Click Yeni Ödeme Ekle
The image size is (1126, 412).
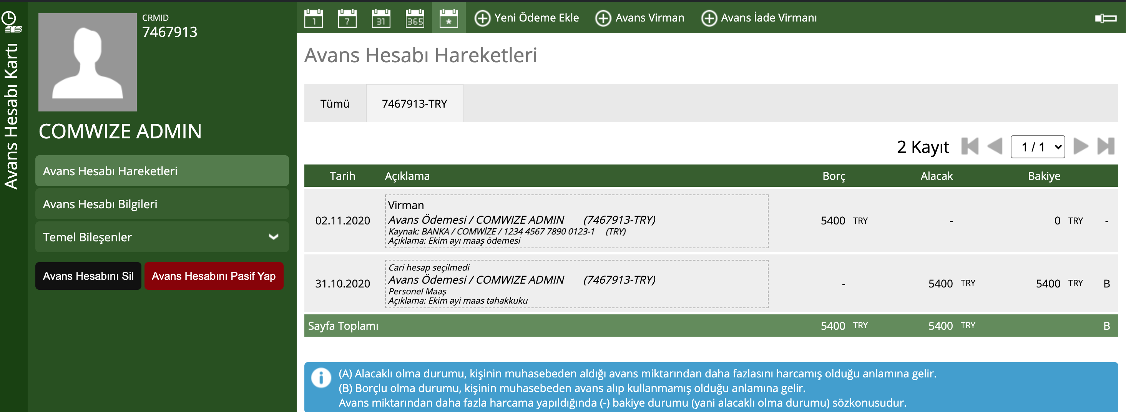(x=527, y=18)
